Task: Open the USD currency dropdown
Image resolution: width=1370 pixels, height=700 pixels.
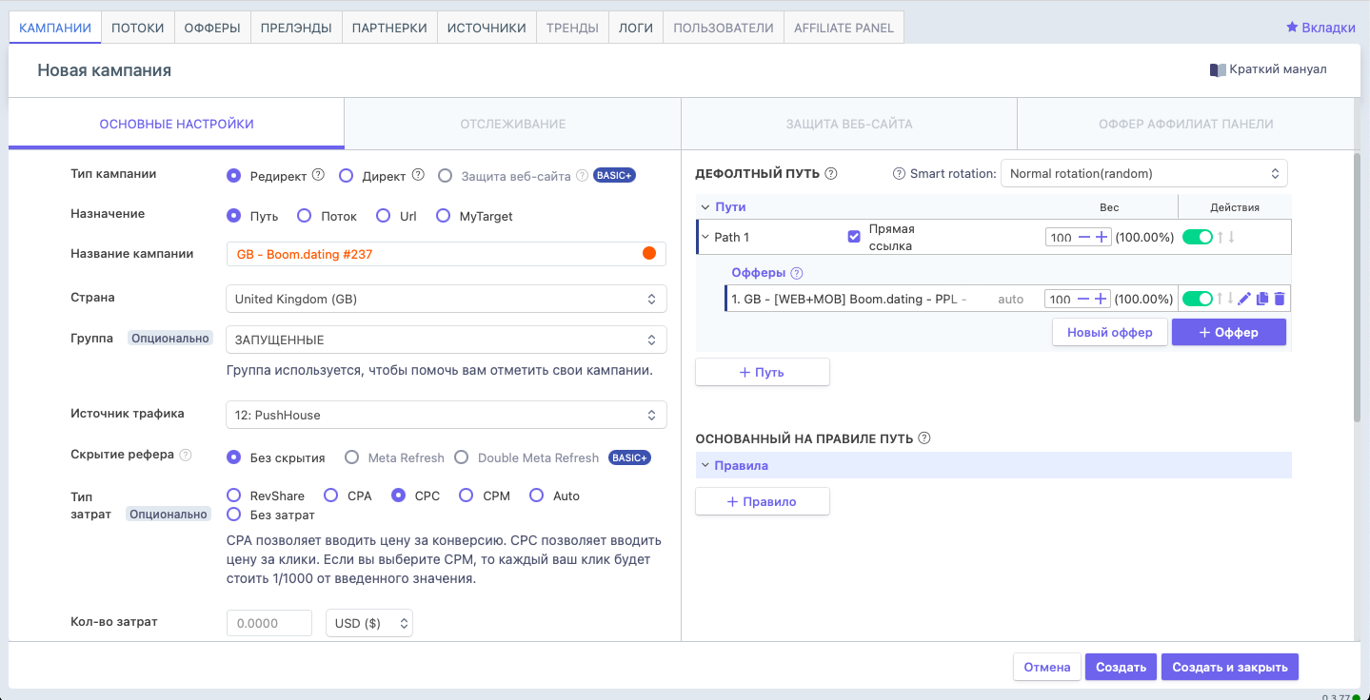Action: pyautogui.click(x=369, y=623)
